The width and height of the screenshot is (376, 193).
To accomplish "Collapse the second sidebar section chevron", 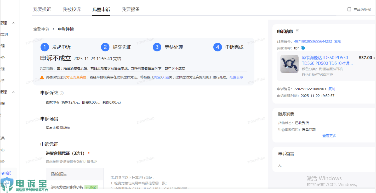I will tap(14, 92).
